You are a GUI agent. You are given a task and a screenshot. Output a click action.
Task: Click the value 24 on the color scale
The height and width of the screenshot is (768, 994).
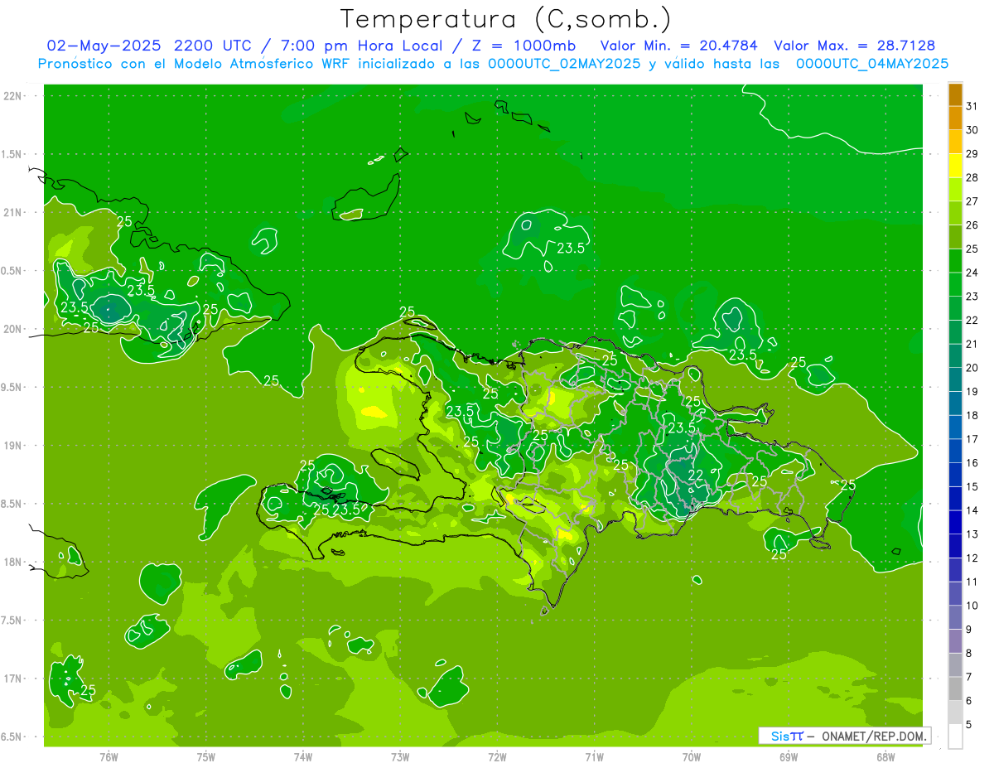pyautogui.click(x=972, y=273)
